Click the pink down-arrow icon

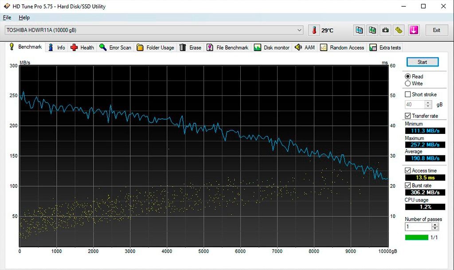414,30
